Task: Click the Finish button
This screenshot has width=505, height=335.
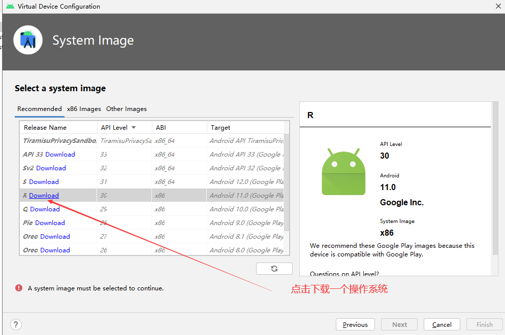Action: pos(484,324)
